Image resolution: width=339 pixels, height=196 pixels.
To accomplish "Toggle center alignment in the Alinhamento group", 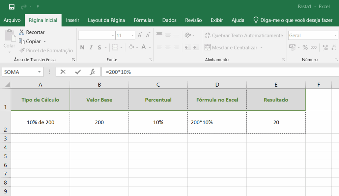I will (167, 47).
